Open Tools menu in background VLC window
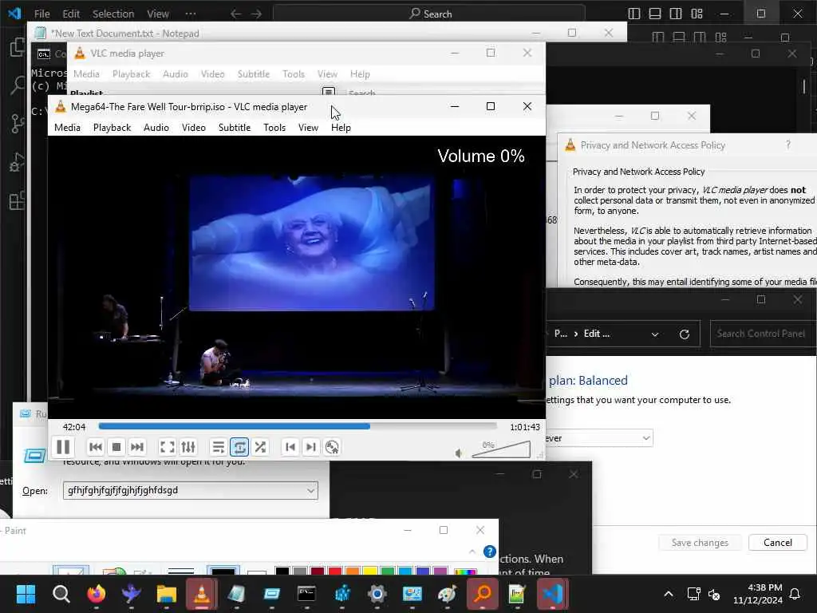 point(294,74)
